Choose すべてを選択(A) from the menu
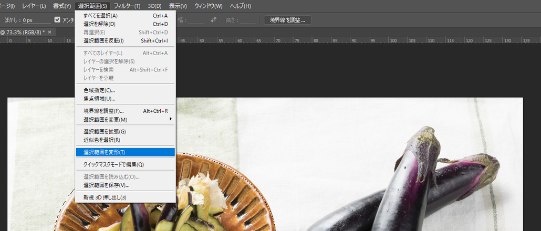Viewport: 541px width, 231px height. (125, 16)
